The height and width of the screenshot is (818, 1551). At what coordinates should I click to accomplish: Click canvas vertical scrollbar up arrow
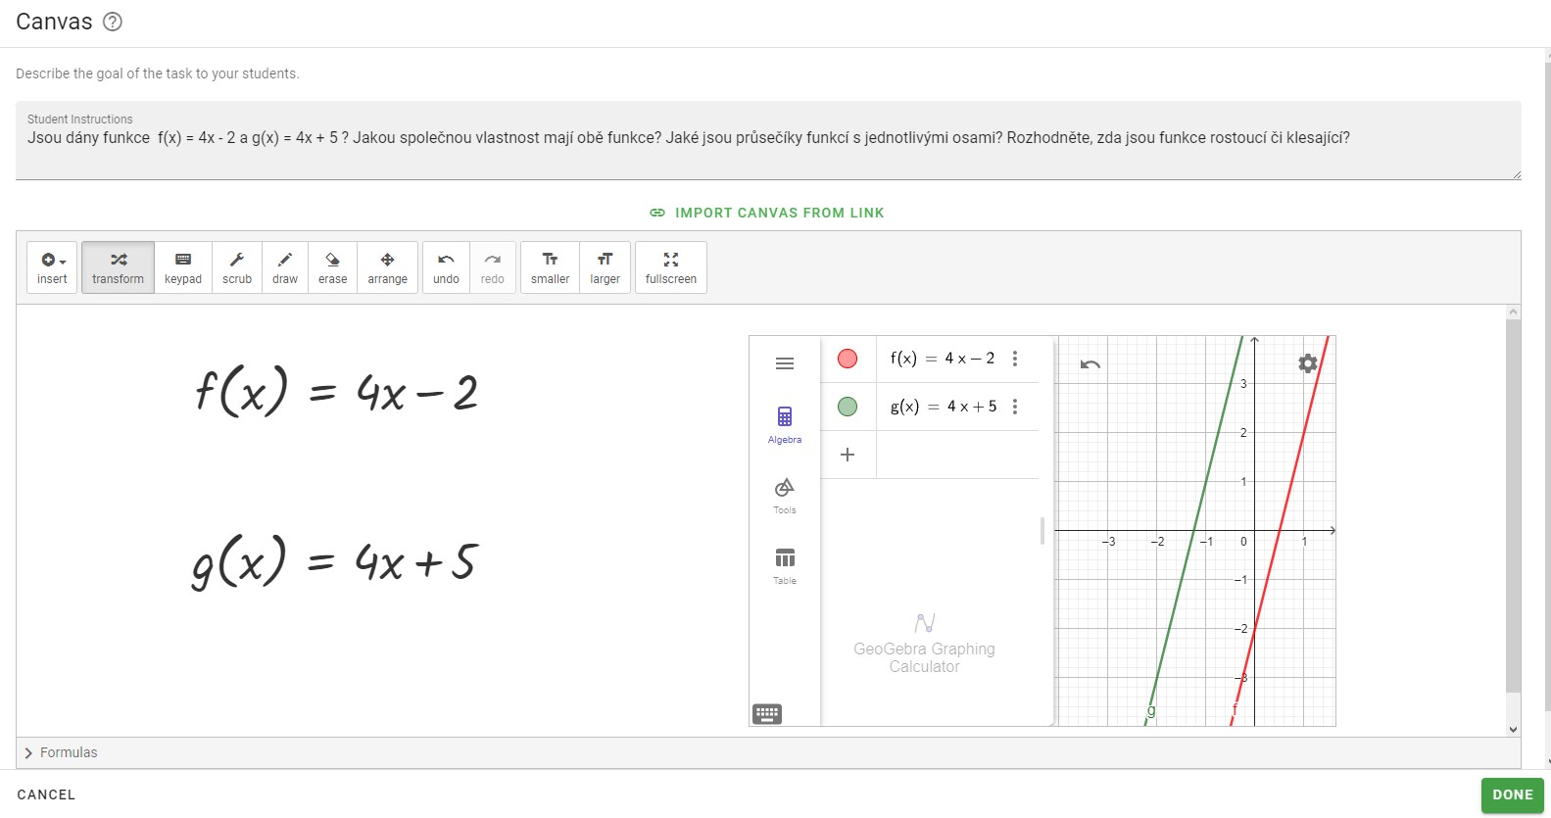coord(1513,312)
